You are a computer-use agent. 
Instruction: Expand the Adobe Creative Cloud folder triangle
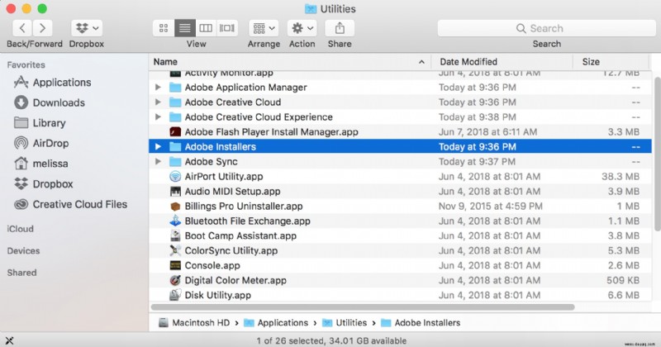click(x=158, y=102)
